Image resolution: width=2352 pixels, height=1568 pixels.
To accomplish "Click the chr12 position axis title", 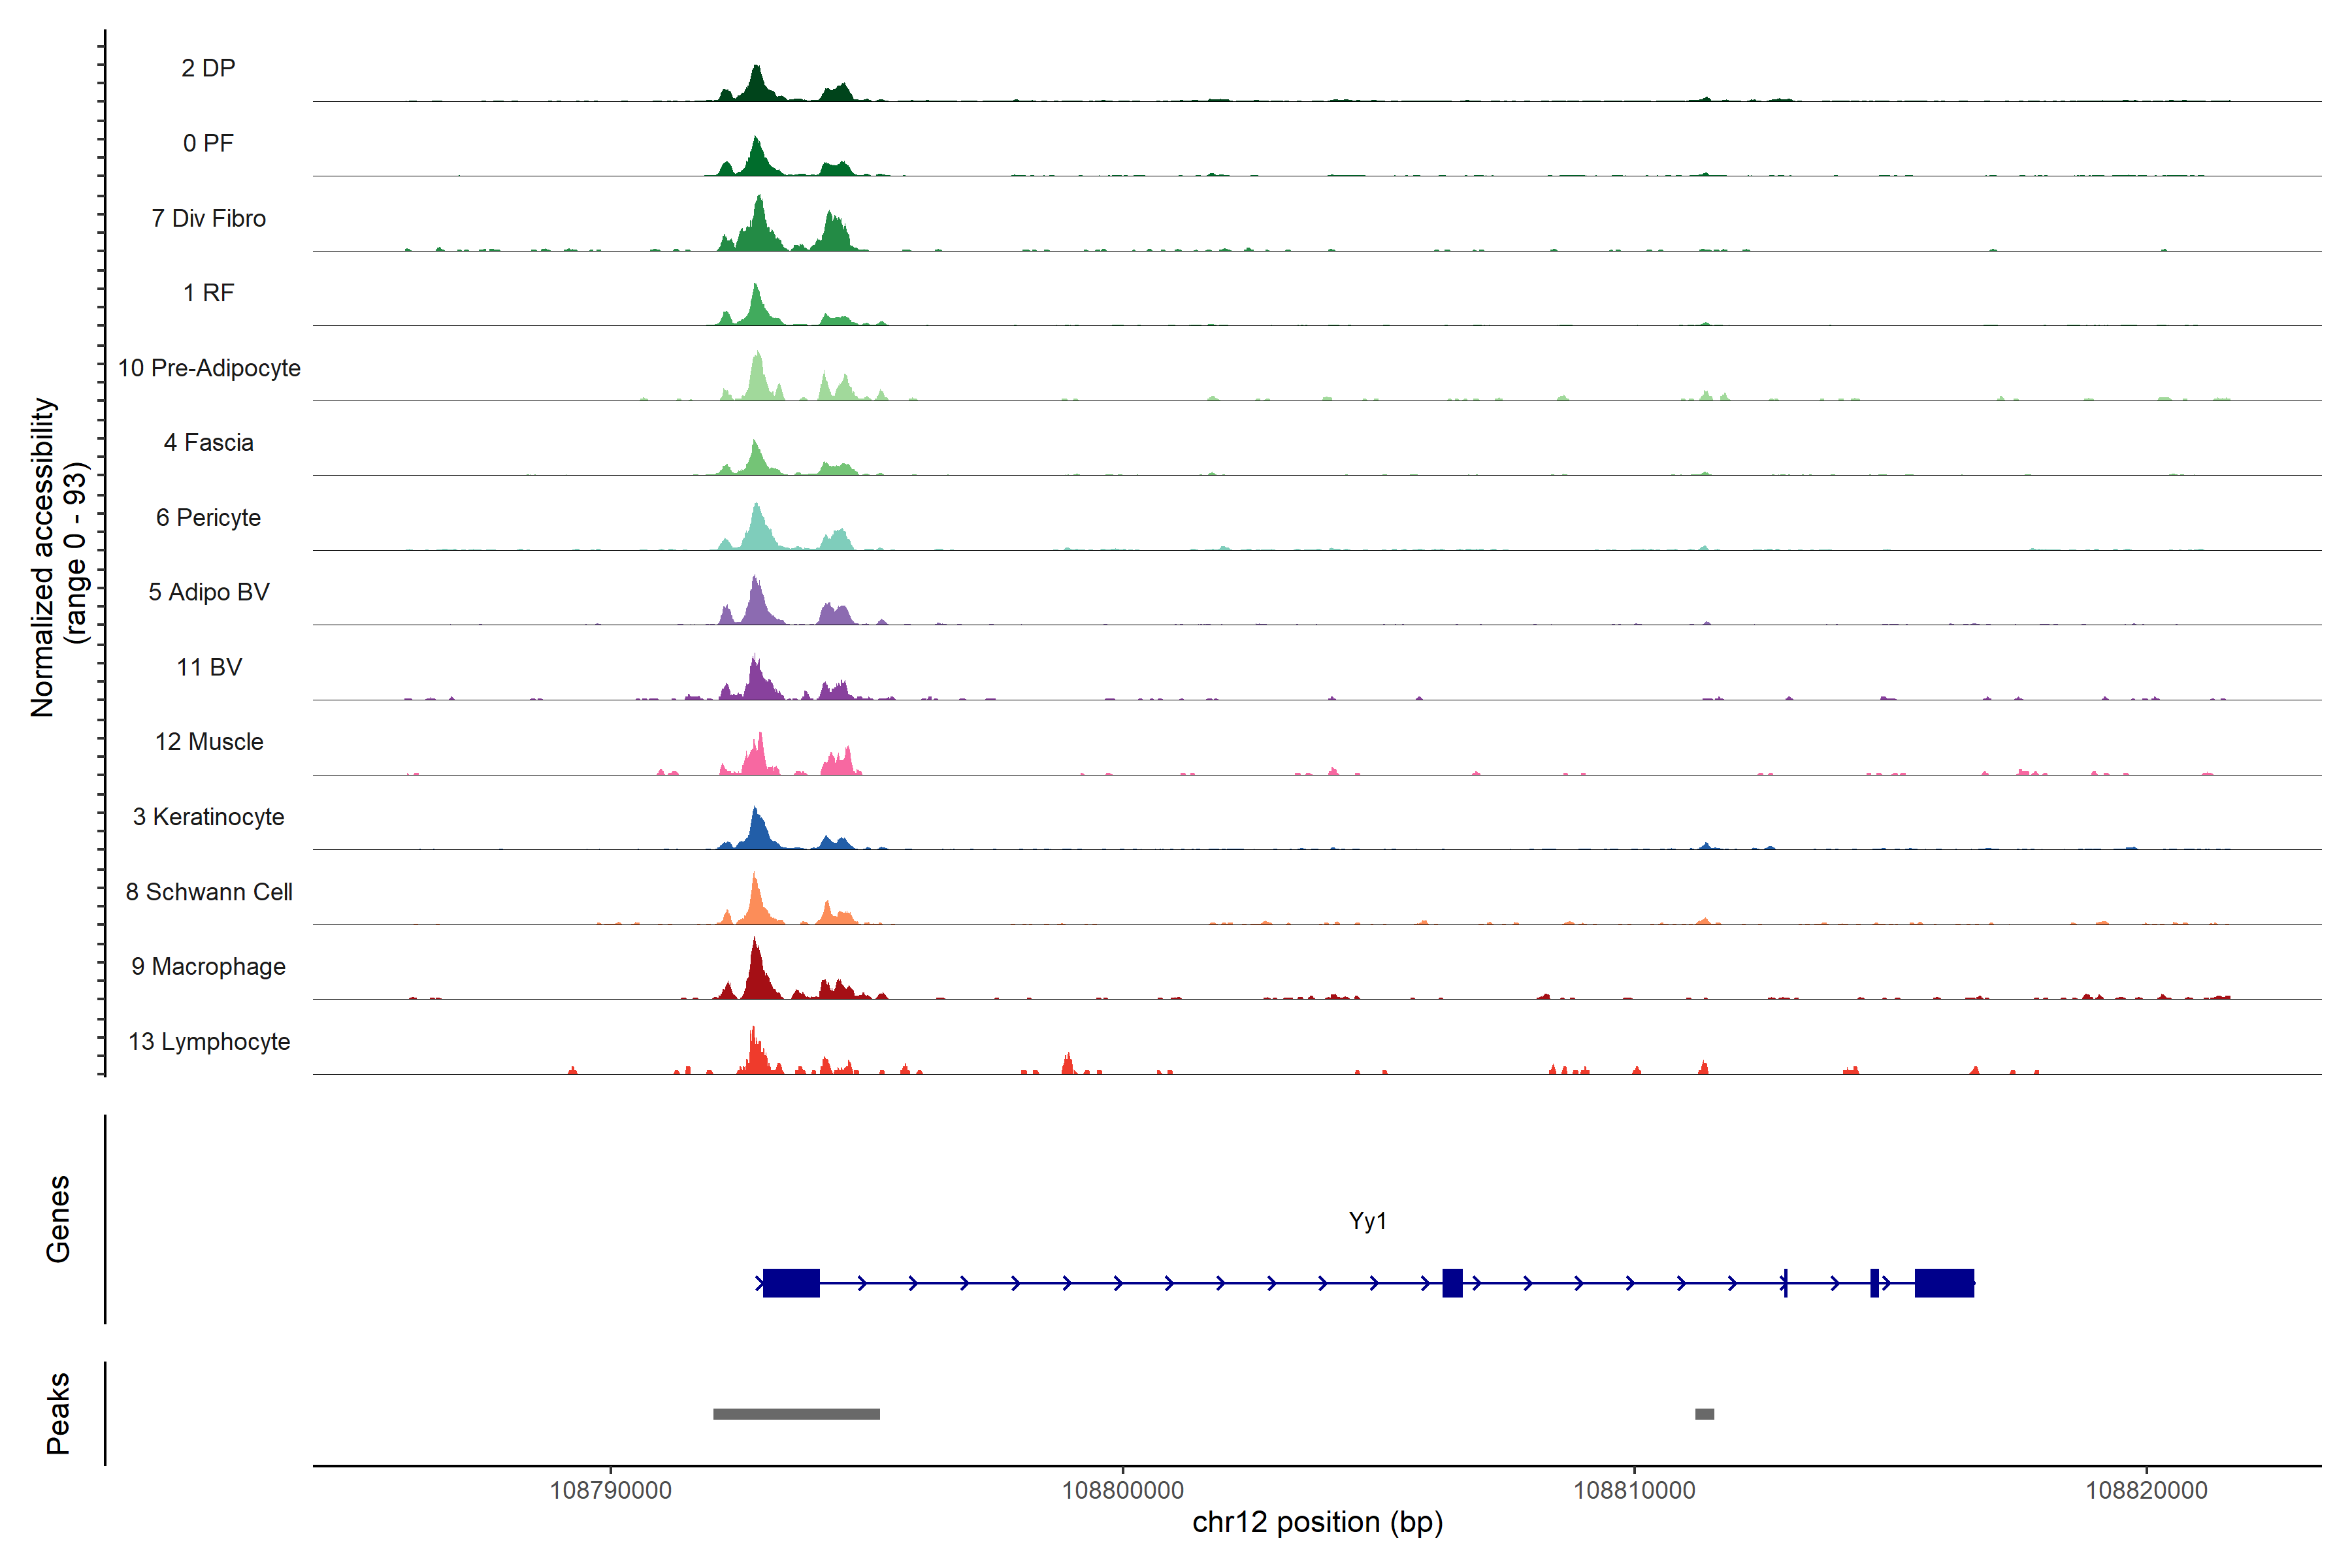I will (1317, 1523).
